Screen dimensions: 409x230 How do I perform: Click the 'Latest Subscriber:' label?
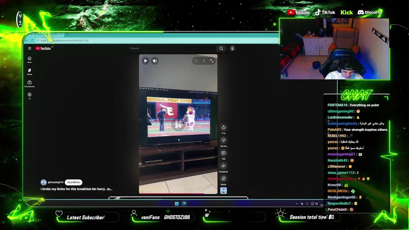86,218
